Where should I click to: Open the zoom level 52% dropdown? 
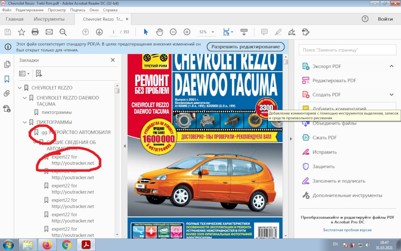tap(213, 32)
